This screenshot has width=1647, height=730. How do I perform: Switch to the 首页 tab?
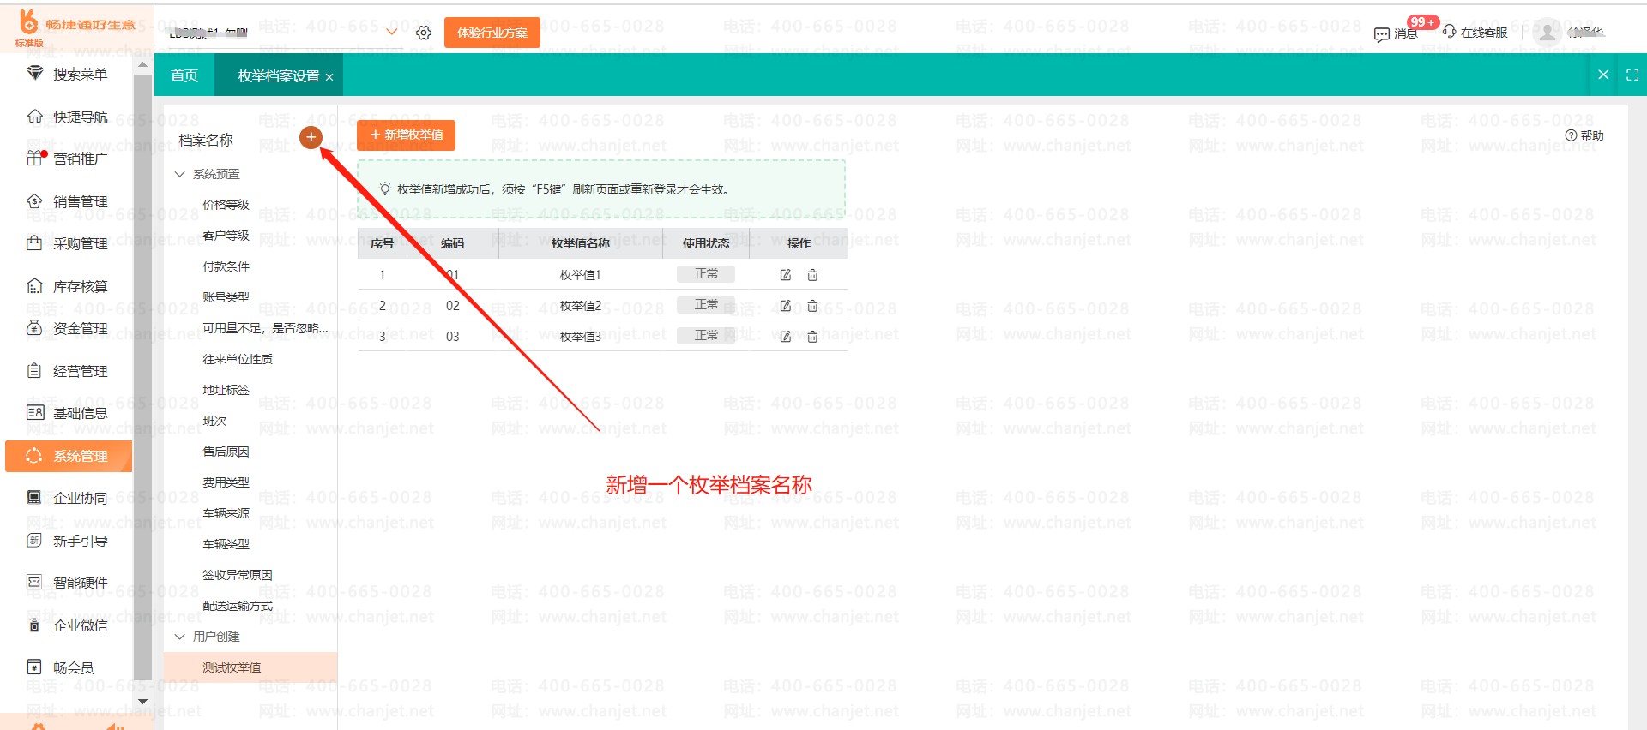coord(184,75)
